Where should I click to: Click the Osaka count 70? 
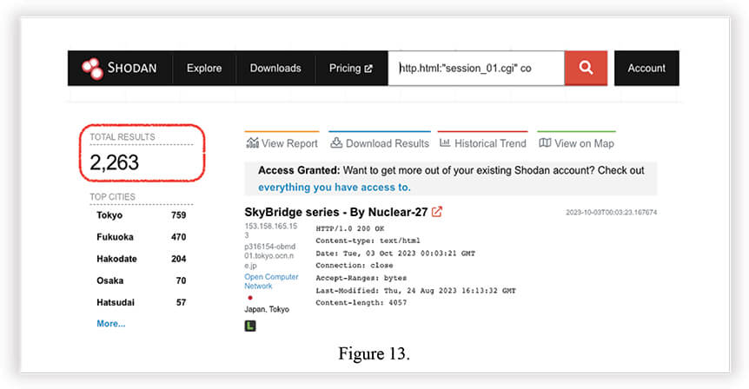tap(181, 280)
